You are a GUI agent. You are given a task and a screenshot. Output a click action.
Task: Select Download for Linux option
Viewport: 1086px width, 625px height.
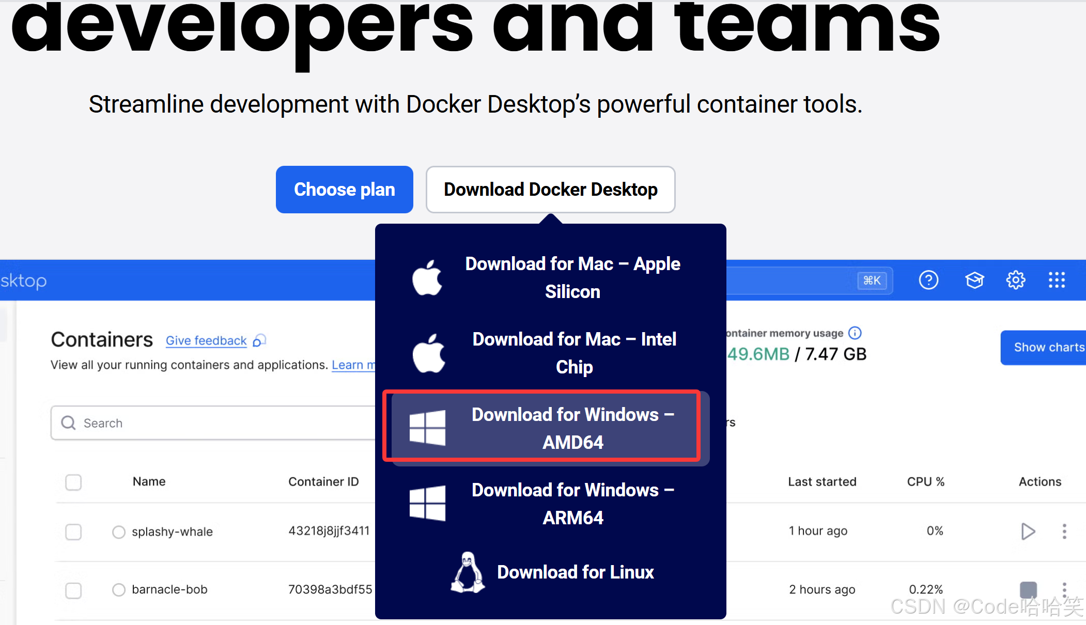[x=550, y=572]
